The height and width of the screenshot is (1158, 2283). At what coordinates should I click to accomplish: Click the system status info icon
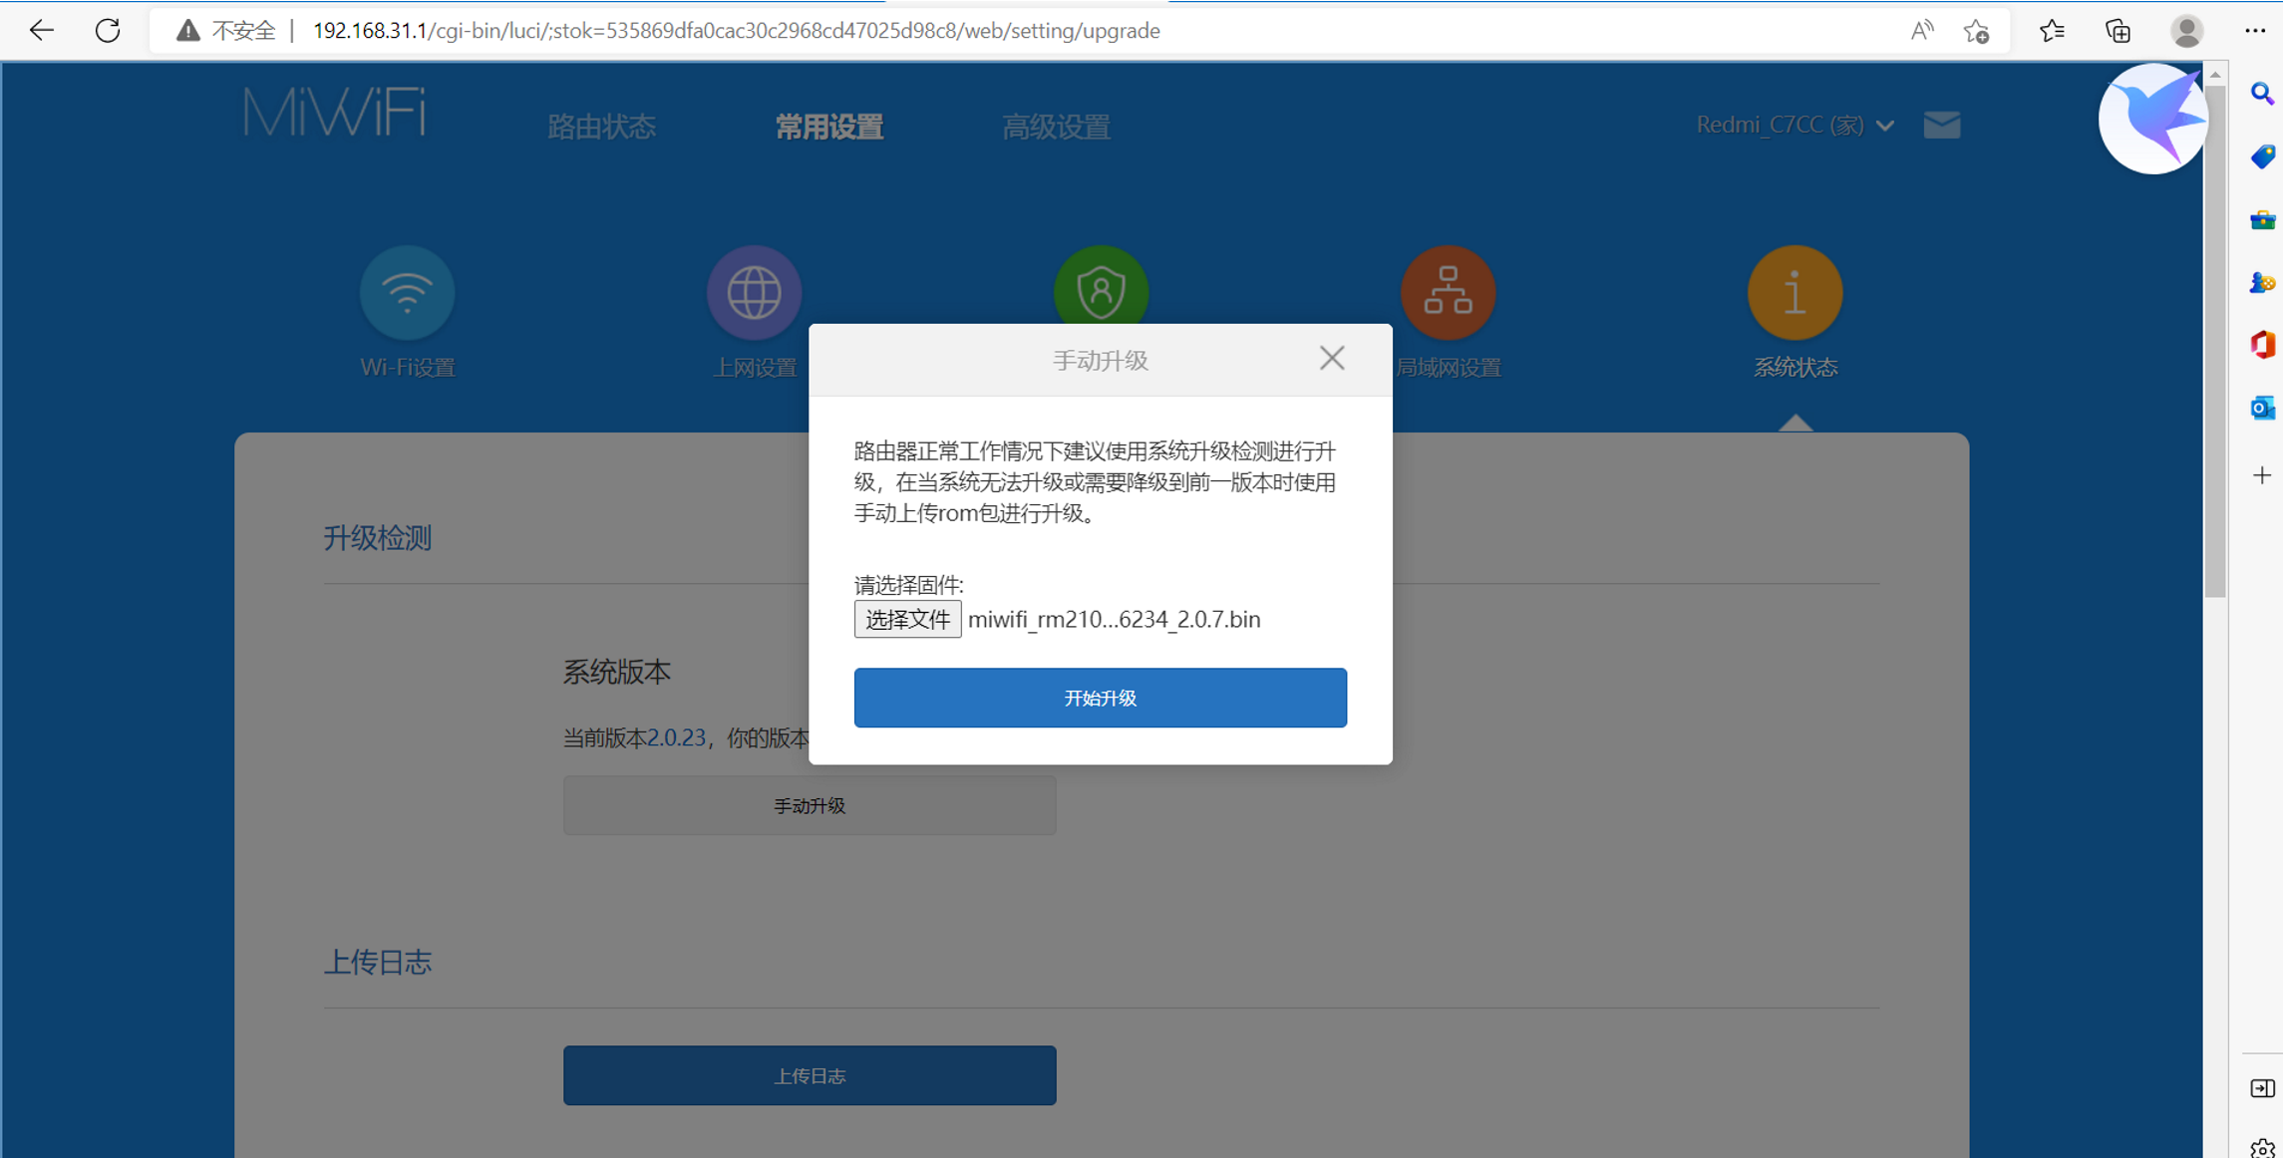(1794, 293)
